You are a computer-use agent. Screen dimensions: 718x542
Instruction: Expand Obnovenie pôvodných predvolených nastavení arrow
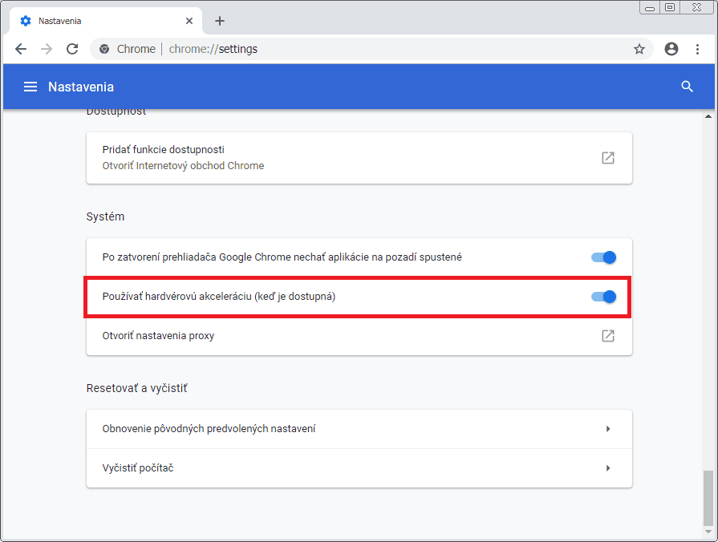[608, 429]
